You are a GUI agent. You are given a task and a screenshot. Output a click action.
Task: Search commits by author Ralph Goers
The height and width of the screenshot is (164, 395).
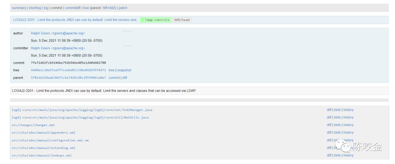pos(58,33)
